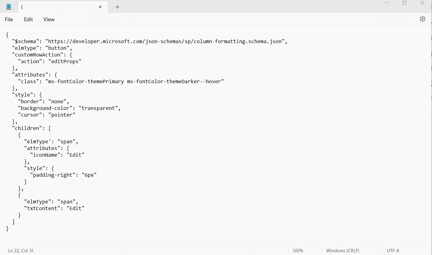Open the File menu
The height and width of the screenshot is (255, 432).
click(9, 19)
